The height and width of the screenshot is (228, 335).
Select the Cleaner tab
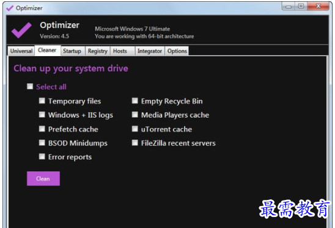click(48, 50)
